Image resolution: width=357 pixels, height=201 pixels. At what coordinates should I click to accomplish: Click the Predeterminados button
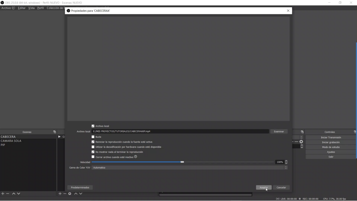[80, 187]
